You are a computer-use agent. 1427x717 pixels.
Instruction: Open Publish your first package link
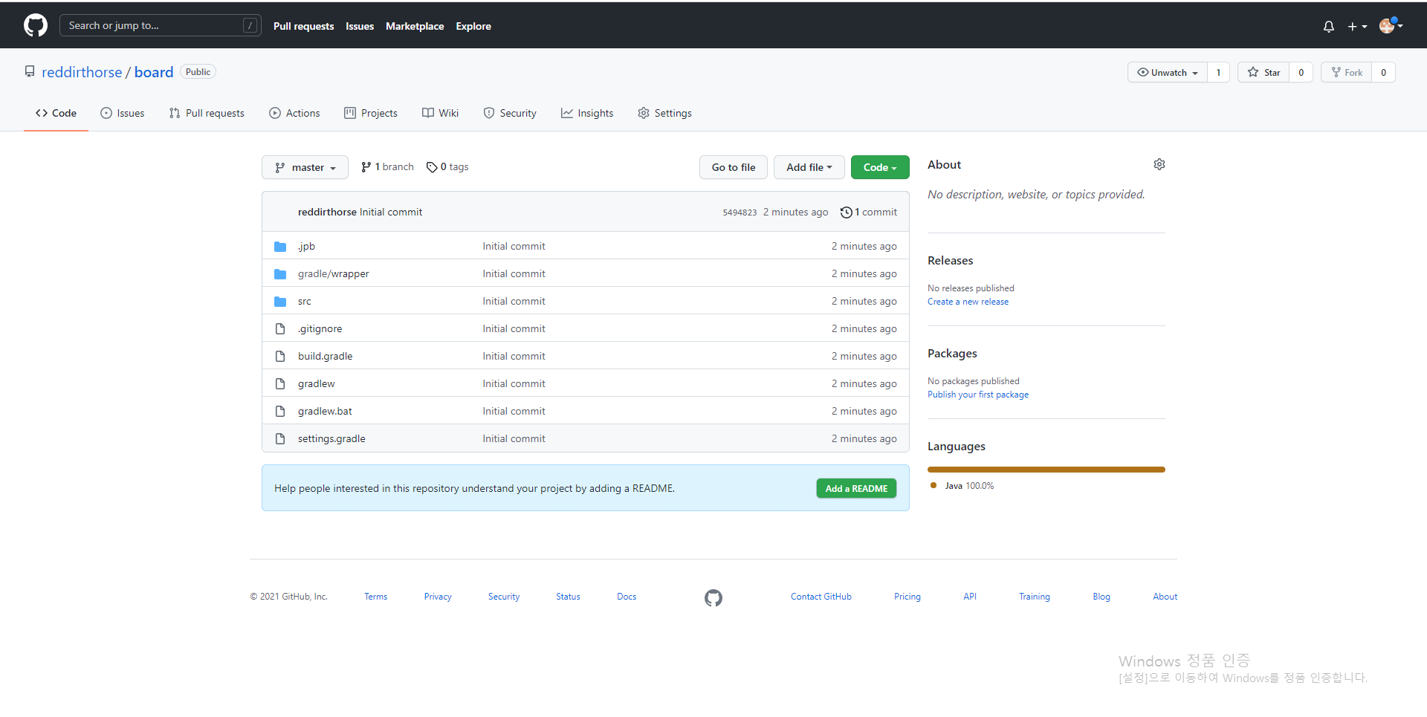(x=978, y=395)
